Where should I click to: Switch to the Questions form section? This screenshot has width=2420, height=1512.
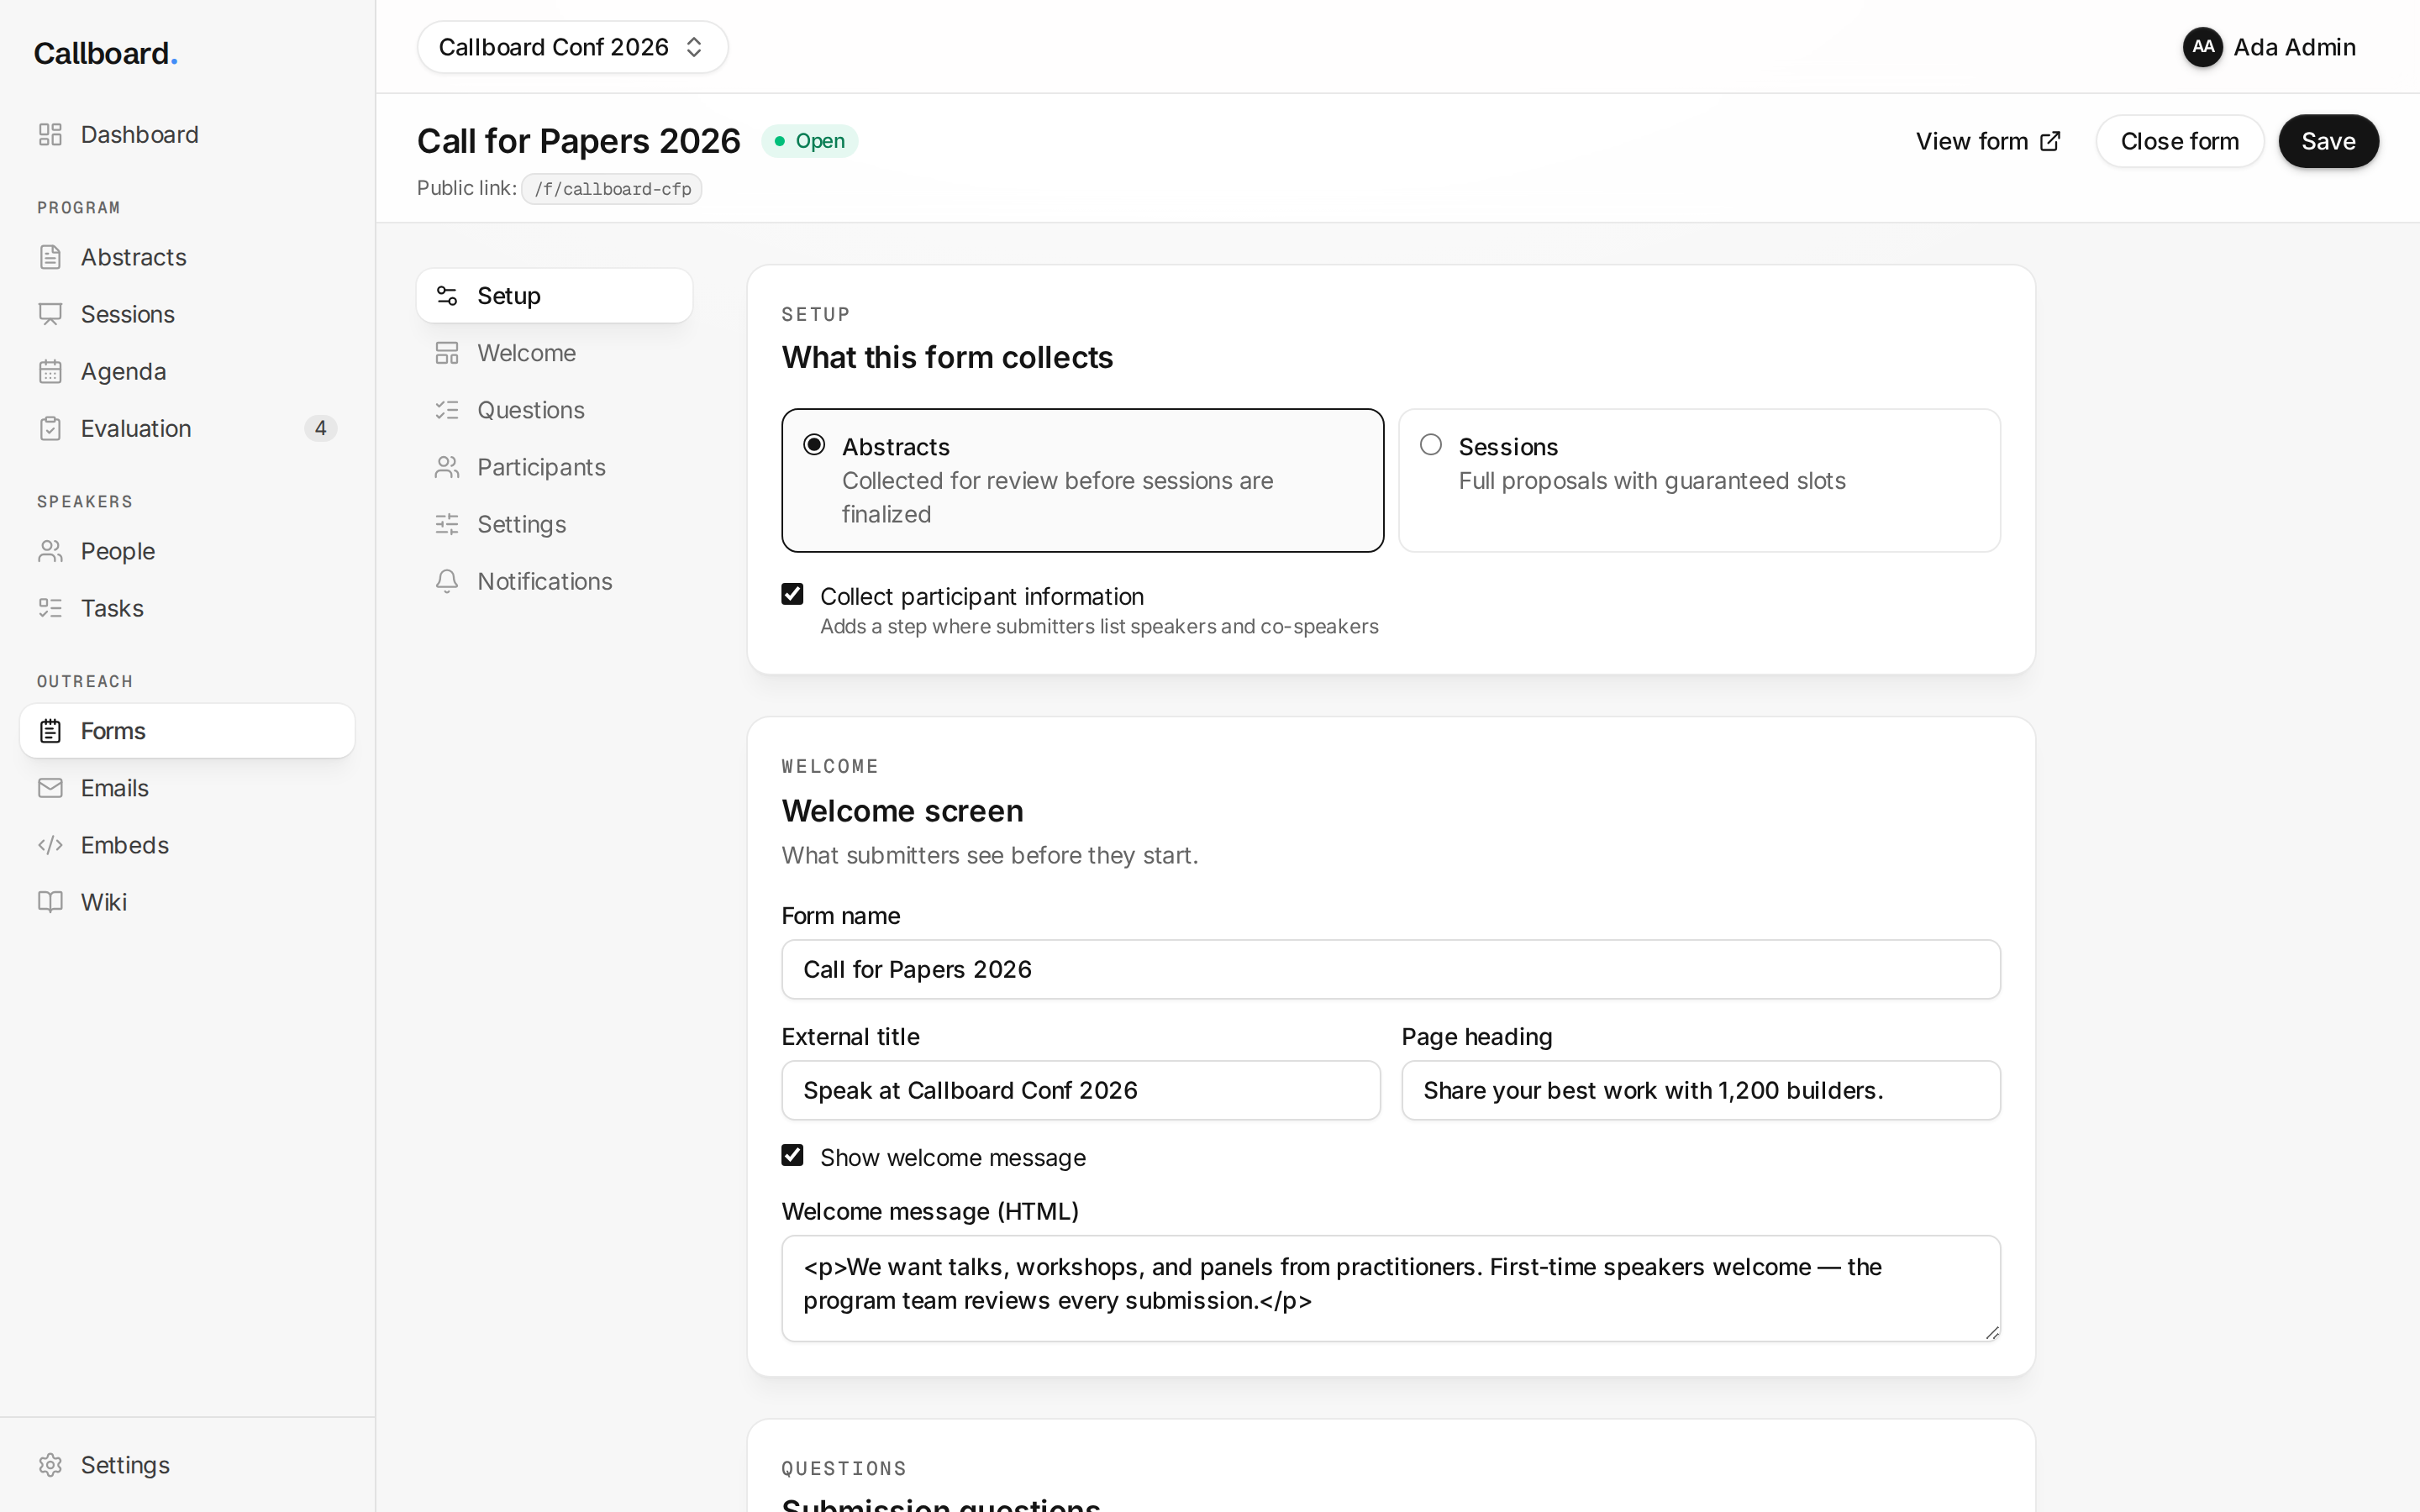click(x=554, y=410)
